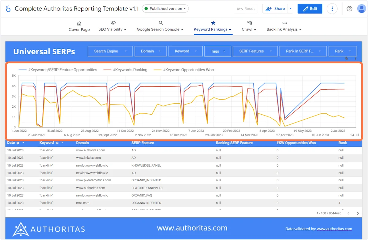
Task: Click the Crawl hierarchy icon
Action: coord(250,23)
